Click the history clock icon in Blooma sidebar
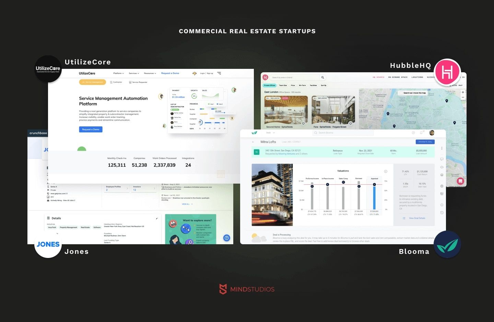 [442, 213]
